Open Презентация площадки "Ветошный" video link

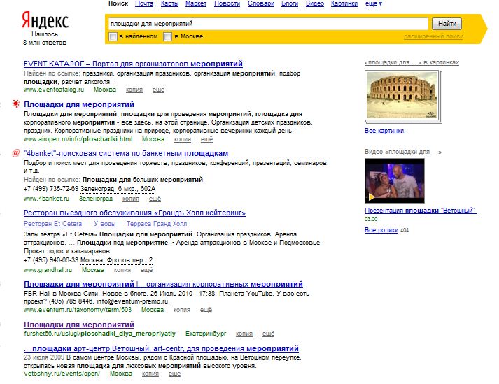[x=420, y=211]
